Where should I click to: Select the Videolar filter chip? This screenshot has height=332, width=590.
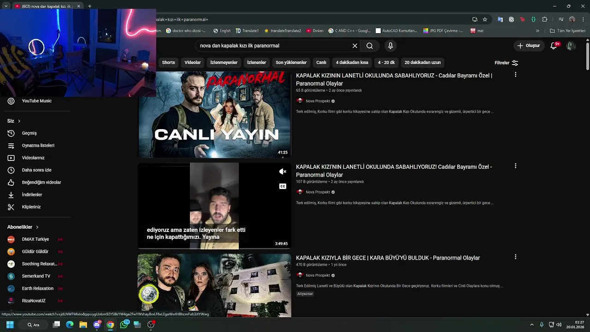click(x=193, y=63)
